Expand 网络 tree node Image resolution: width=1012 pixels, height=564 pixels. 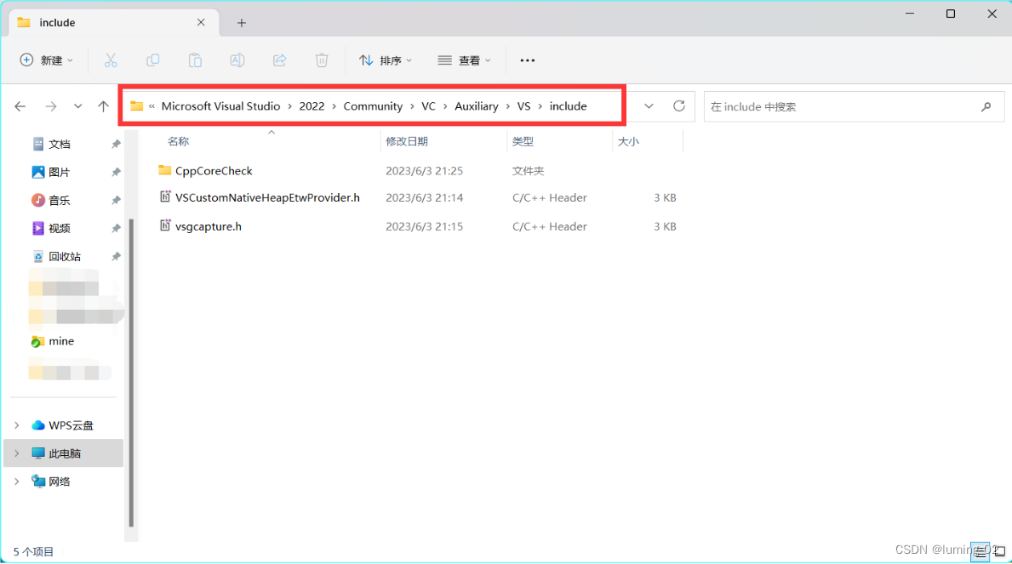[x=17, y=481]
